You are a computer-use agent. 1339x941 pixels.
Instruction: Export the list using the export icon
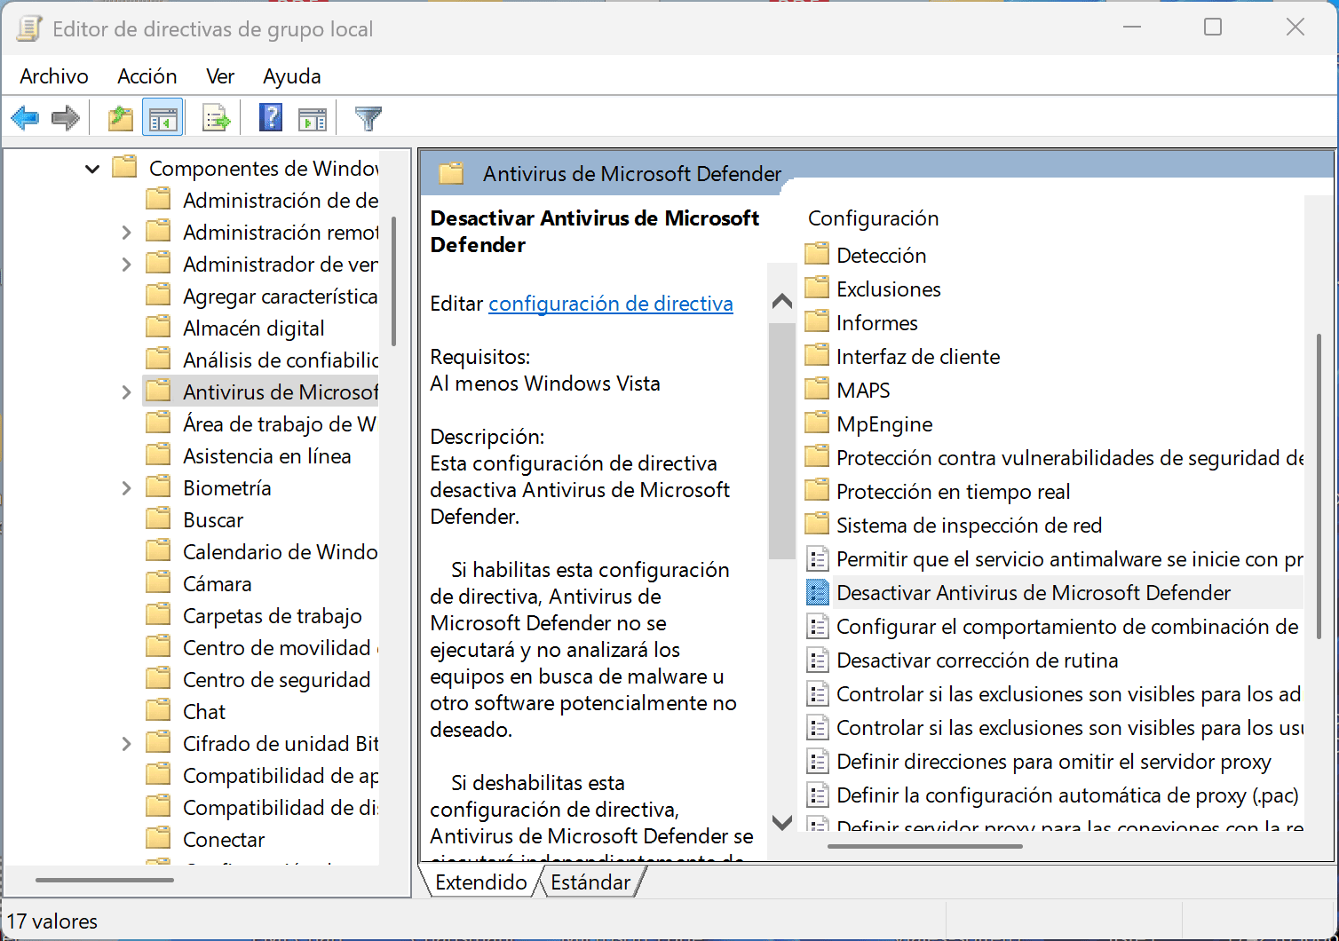tap(215, 117)
